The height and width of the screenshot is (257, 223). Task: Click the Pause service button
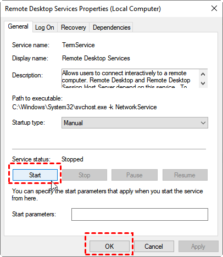(135, 175)
